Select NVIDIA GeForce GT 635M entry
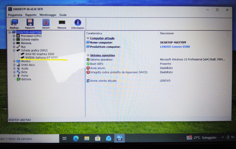This screenshot has height=149, width=236. tap(42, 58)
